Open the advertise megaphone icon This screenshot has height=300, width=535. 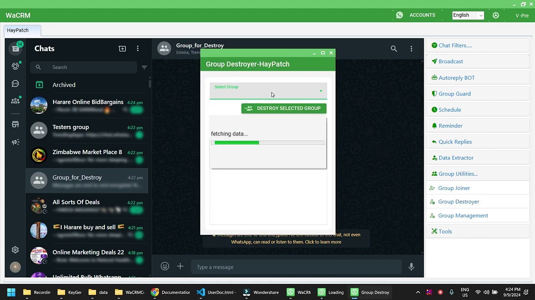[15, 142]
